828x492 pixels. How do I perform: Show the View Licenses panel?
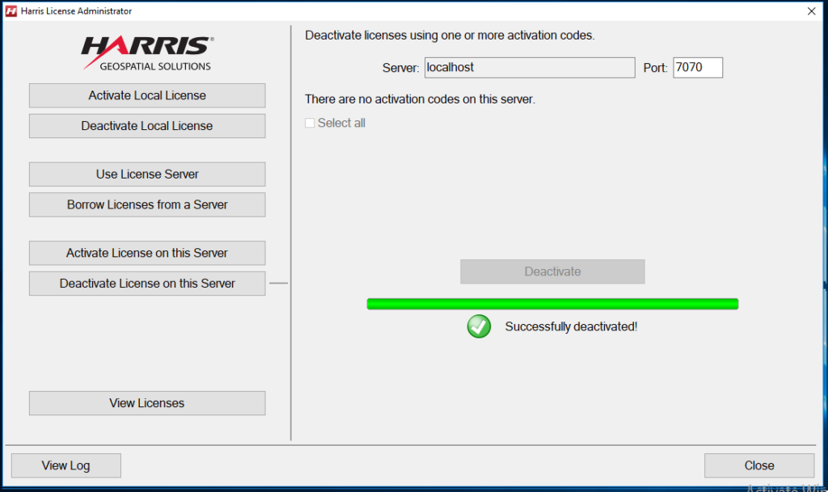147,403
